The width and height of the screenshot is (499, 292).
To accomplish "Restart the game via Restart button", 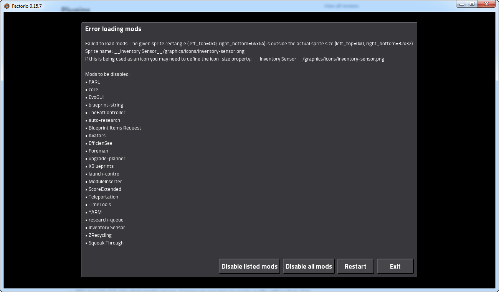I will click(355, 266).
